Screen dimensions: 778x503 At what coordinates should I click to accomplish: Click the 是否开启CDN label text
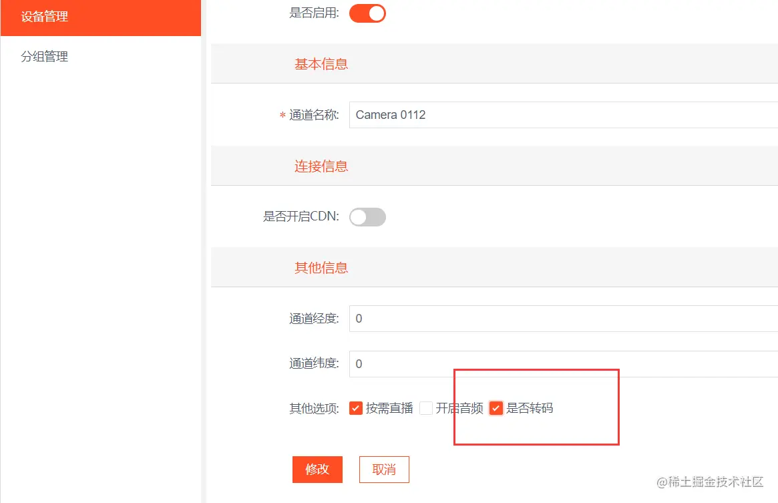301,216
